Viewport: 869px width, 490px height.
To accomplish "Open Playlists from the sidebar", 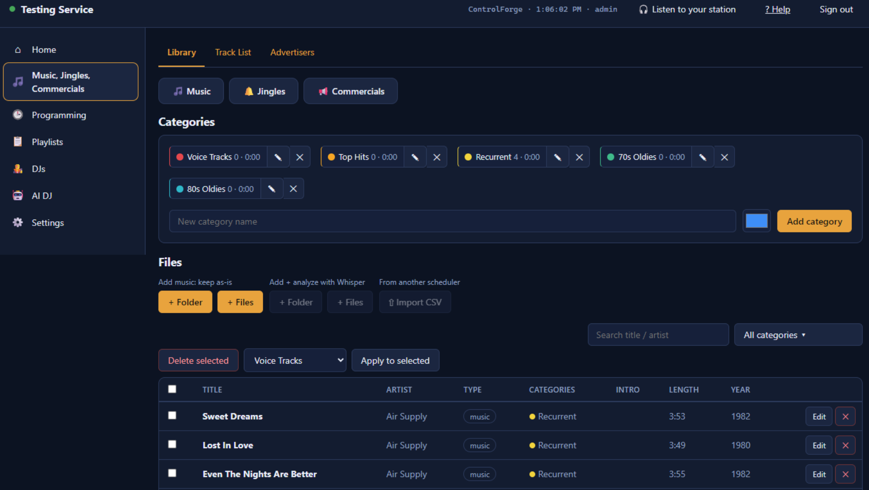I will coord(71,142).
